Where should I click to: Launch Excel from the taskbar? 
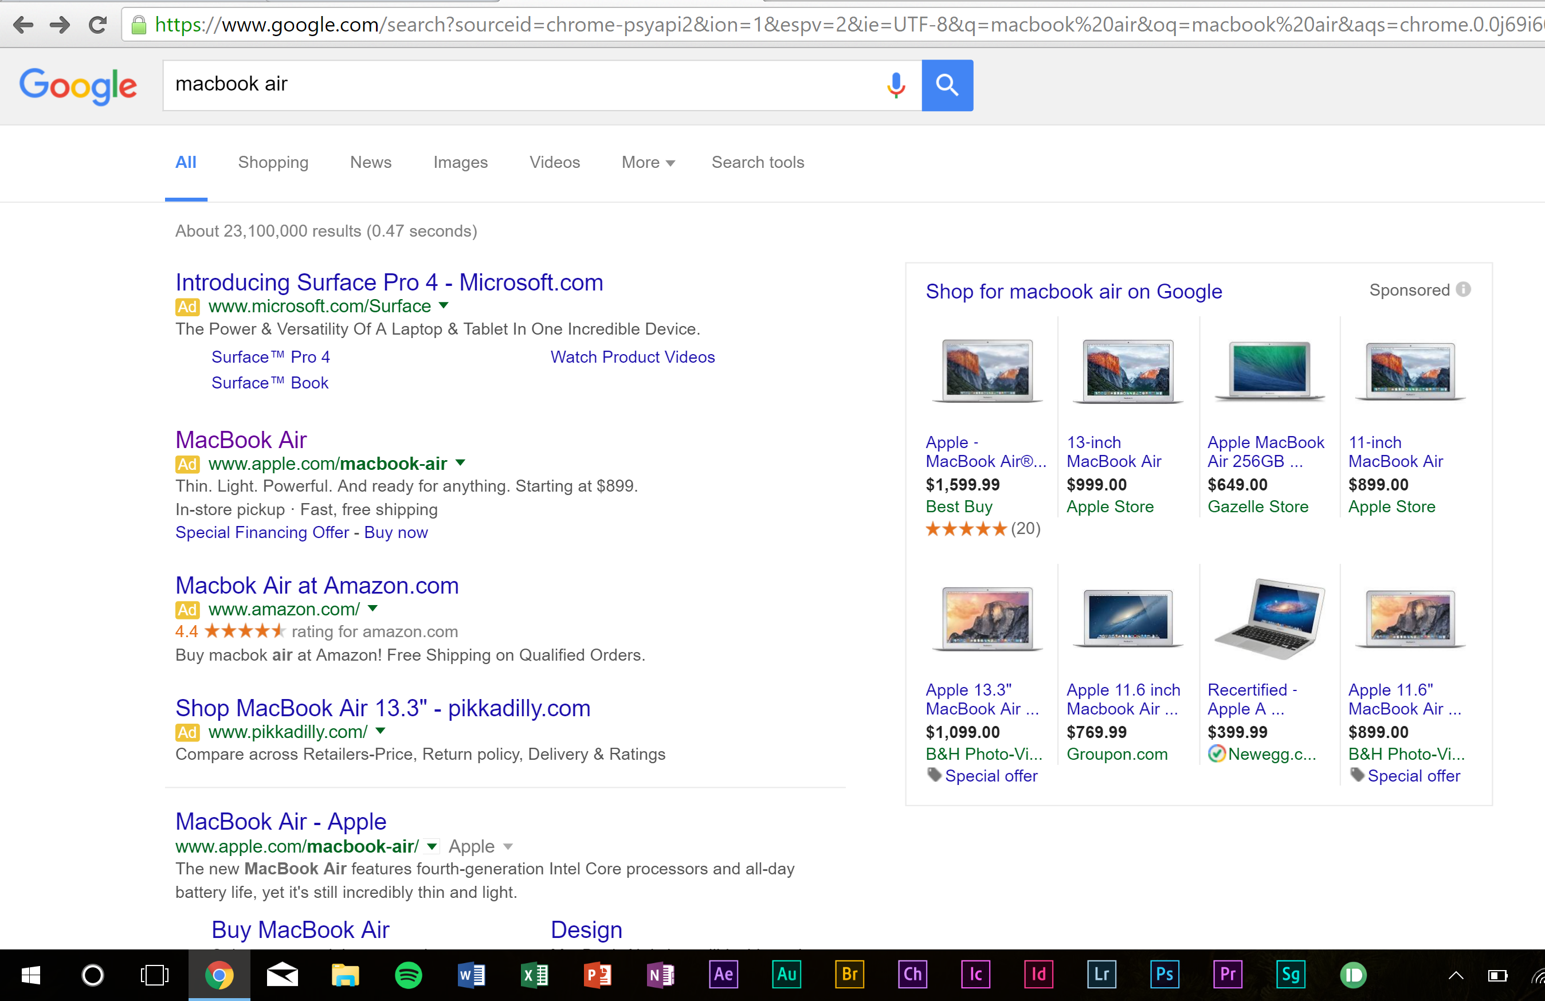(x=534, y=975)
